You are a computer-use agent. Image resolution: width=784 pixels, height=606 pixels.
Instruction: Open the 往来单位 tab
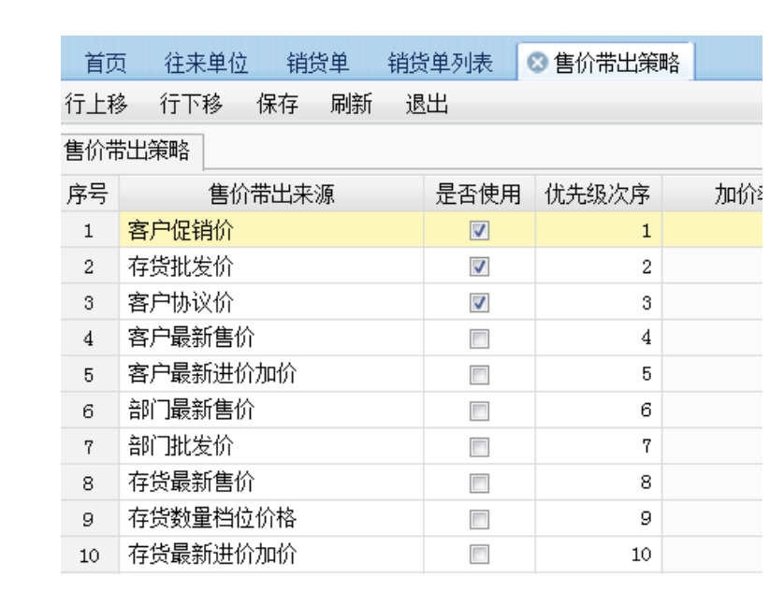[x=206, y=64]
